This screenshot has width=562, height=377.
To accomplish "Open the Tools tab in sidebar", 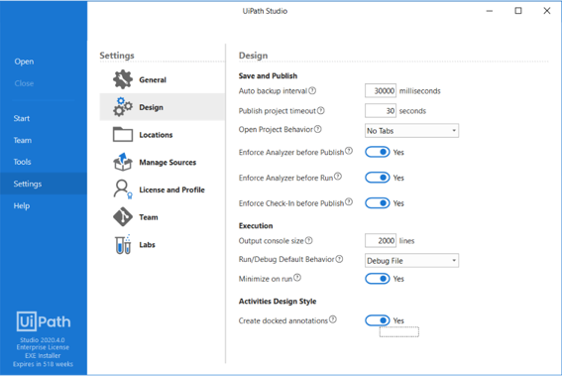I will click(22, 162).
